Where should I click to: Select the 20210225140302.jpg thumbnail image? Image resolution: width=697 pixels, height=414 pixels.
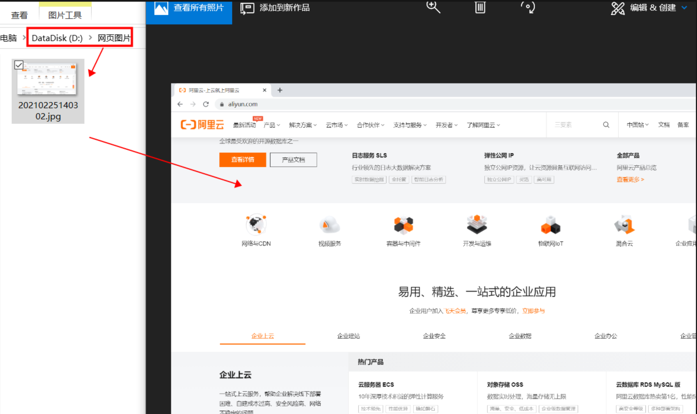[x=47, y=79]
